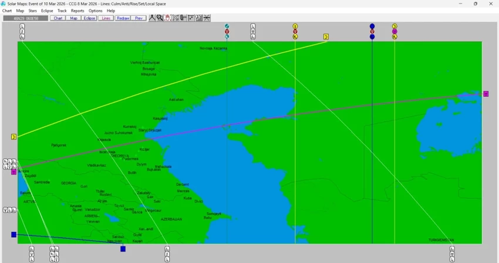The width and height of the screenshot is (499, 263).
Task: Click the Vladikavkaz city label
Action: (96, 166)
